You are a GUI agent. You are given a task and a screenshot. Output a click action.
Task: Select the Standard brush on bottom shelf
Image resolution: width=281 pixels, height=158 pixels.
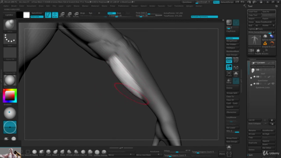point(104,152)
